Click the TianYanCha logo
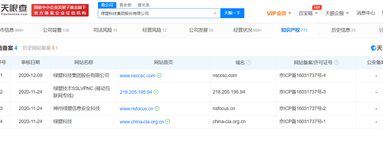Viewport: 383px width, 146px height. tap(14, 10)
